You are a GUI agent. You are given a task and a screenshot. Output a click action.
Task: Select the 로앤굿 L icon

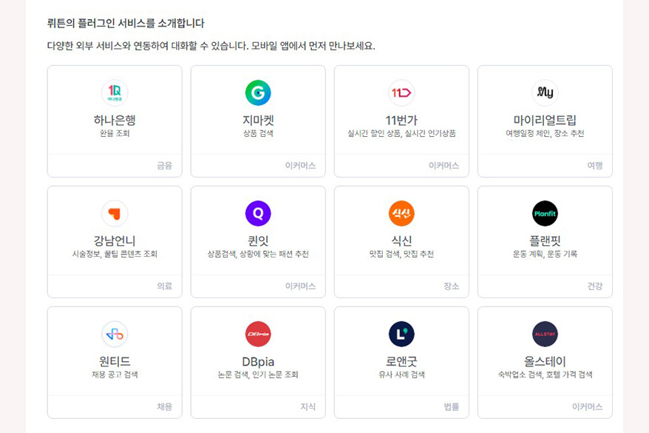point(401,335)
